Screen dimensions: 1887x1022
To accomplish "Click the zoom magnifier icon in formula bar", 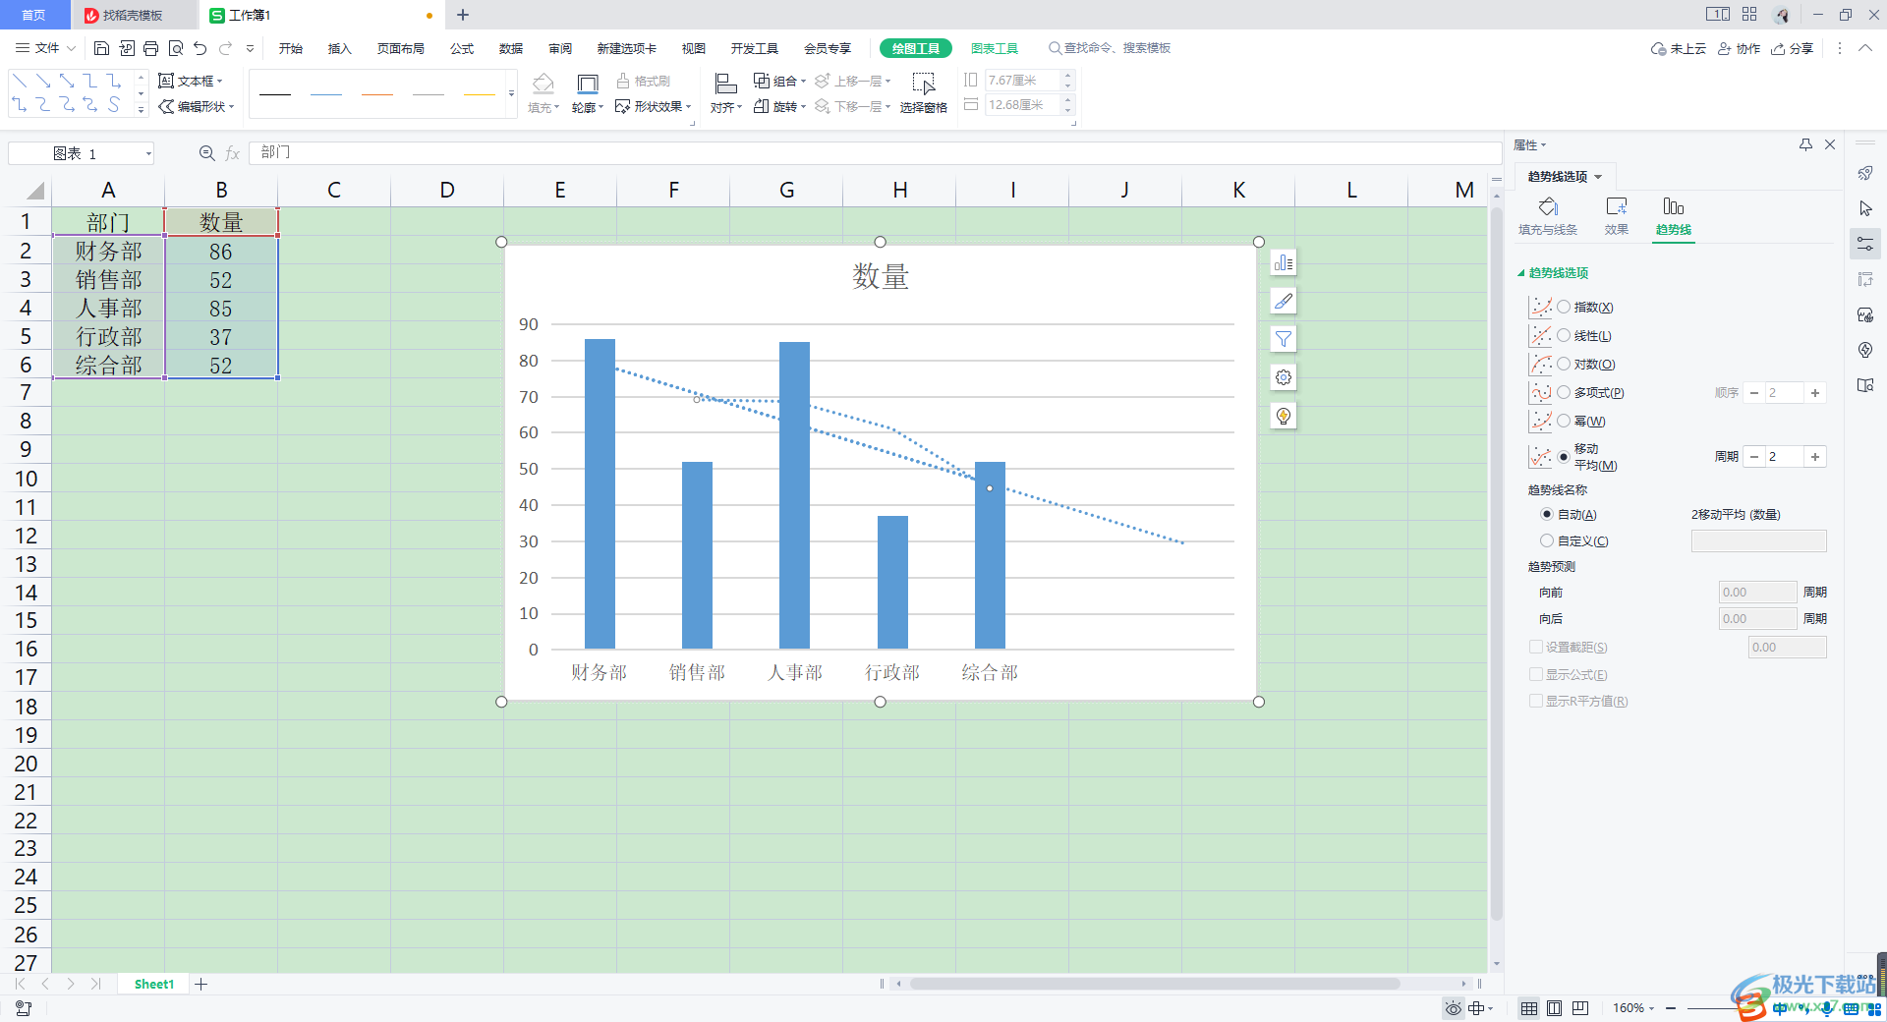I will pos(206,153).
